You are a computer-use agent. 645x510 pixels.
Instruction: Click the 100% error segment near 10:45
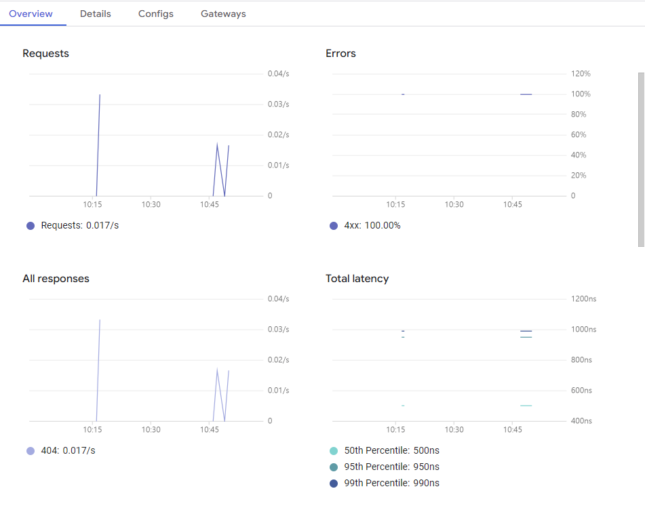pyautogui.click(x=526, y=94)
